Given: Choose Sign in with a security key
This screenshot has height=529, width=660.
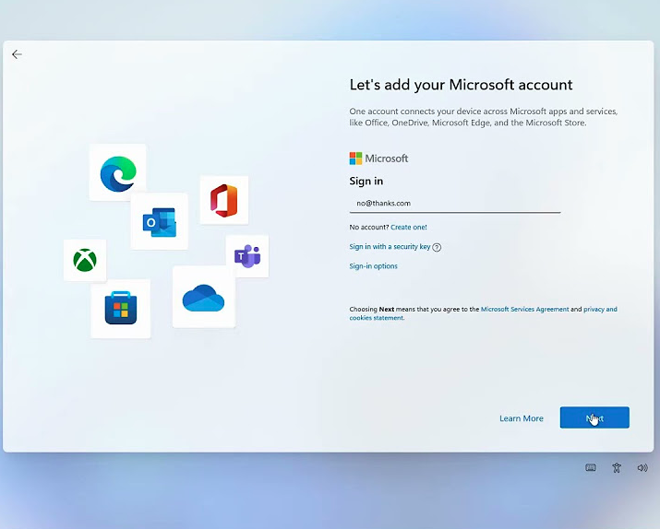Looking at the screenshot, I should click(x=390, y=247).
